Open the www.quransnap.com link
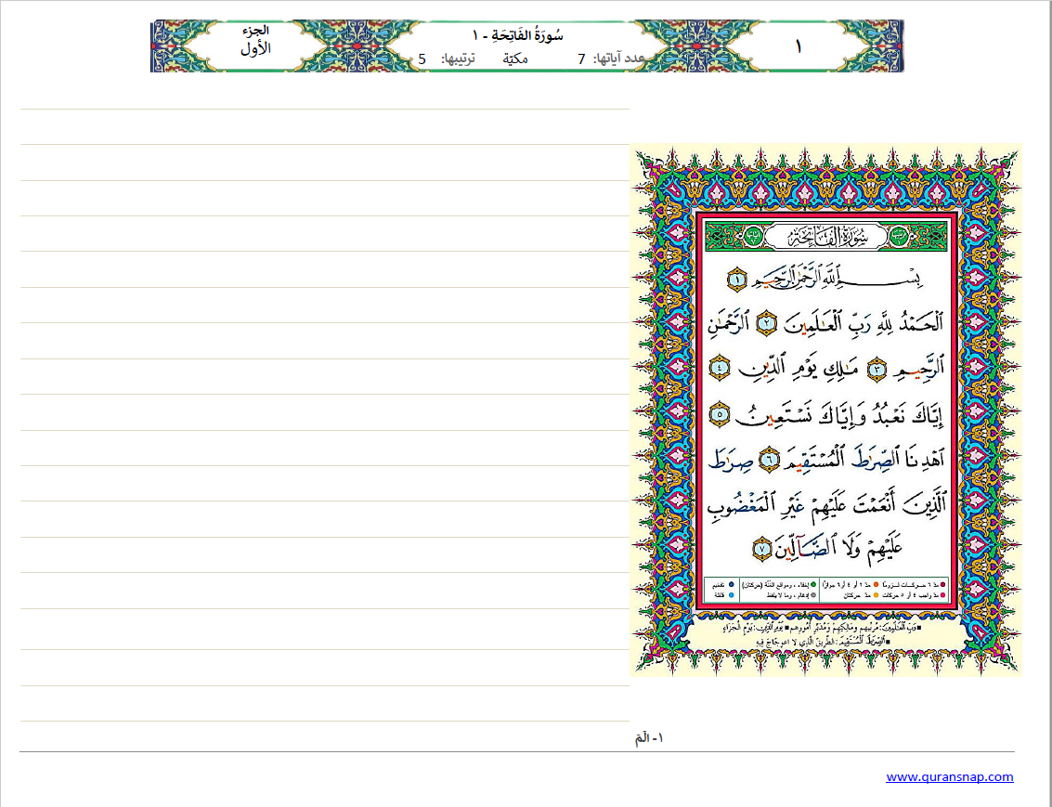 click(949, 777)
